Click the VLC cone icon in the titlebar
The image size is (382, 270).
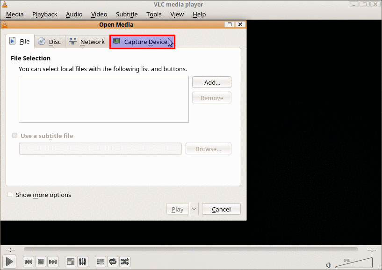click(6, 4)
